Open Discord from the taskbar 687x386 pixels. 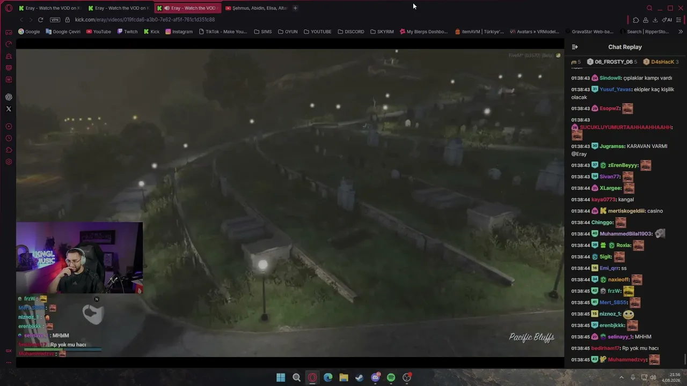(x=375, y=377)
